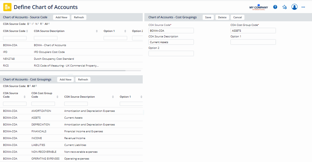The image size is (312, 162).
Task: Save the Cost Groupings form
Action: coord(208,17)
